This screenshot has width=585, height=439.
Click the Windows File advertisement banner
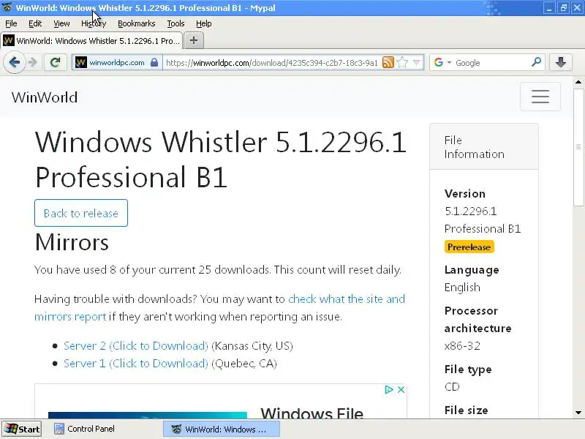[x=221, y=401]
